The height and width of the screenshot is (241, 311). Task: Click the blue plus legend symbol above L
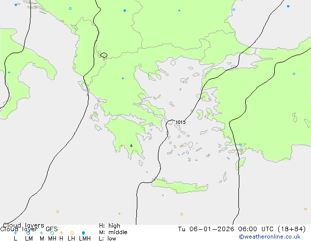[15, 233]
